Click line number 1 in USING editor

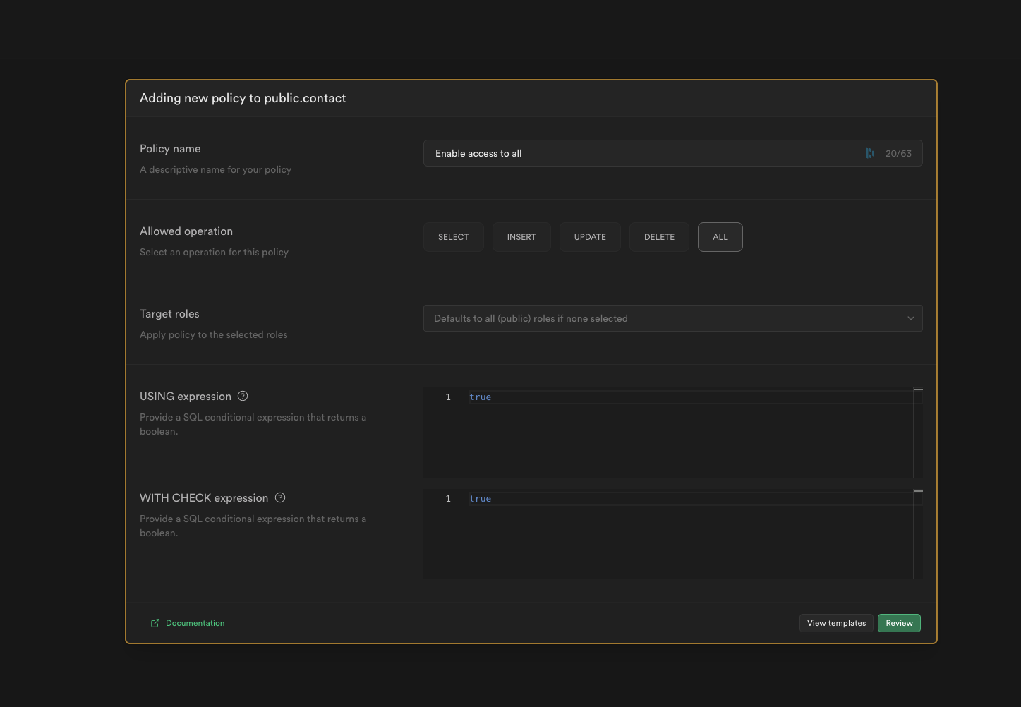tap(447, 397)
